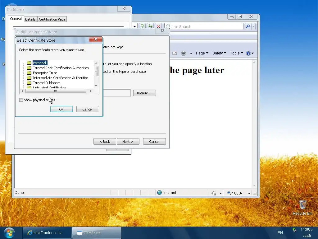Confirm store selection with OK
Image resolution: width=318 pixels, height=239 pixels.
coord(61,109)
